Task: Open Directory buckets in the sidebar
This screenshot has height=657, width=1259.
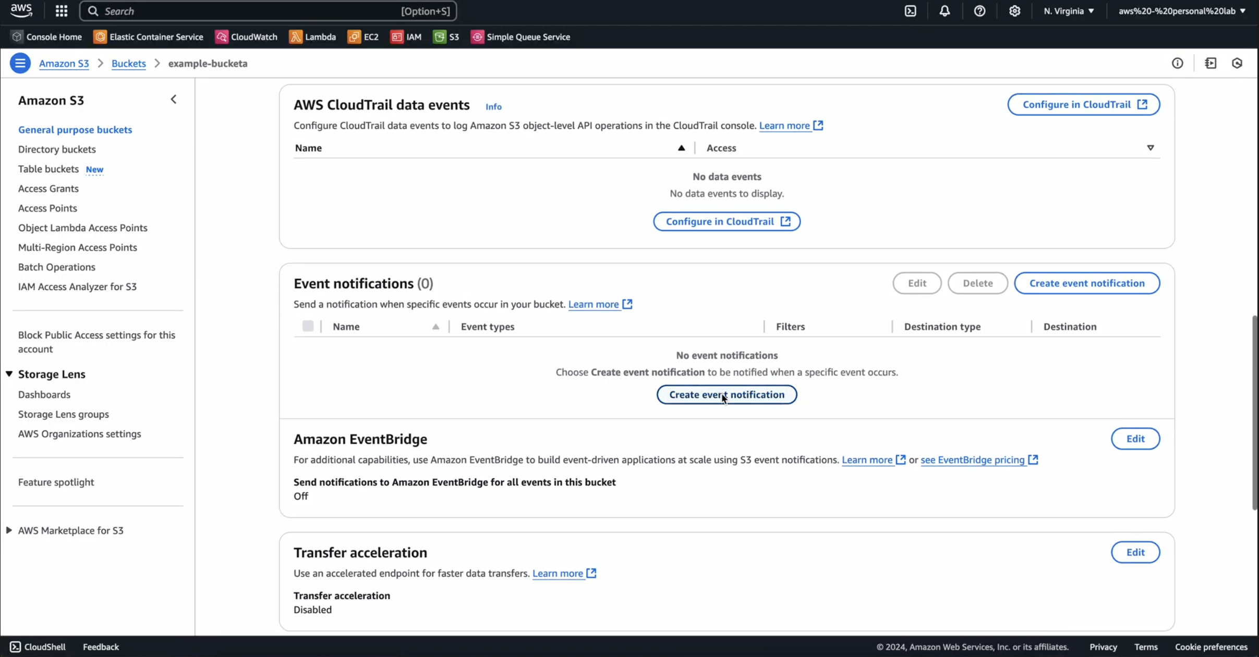Action: pyautogui.click(x=57, y=149)
